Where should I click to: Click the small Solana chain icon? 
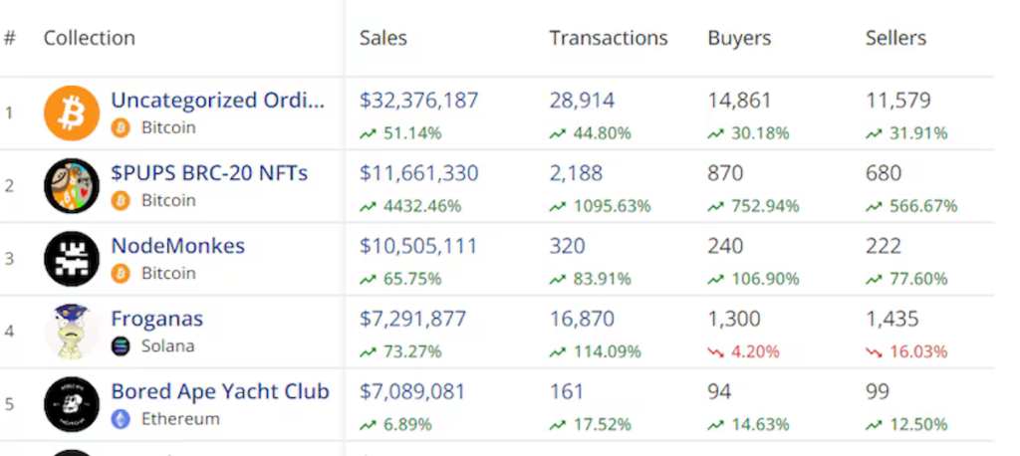(x=121, y=346)
